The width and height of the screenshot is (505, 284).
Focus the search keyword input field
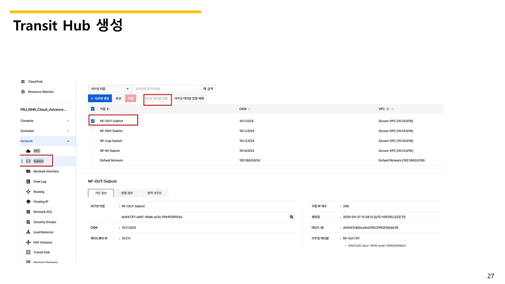click(166, 89)
